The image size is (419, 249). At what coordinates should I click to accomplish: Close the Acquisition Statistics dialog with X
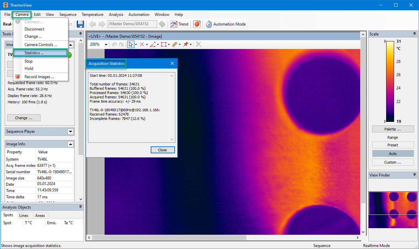[x=172, y=63]
